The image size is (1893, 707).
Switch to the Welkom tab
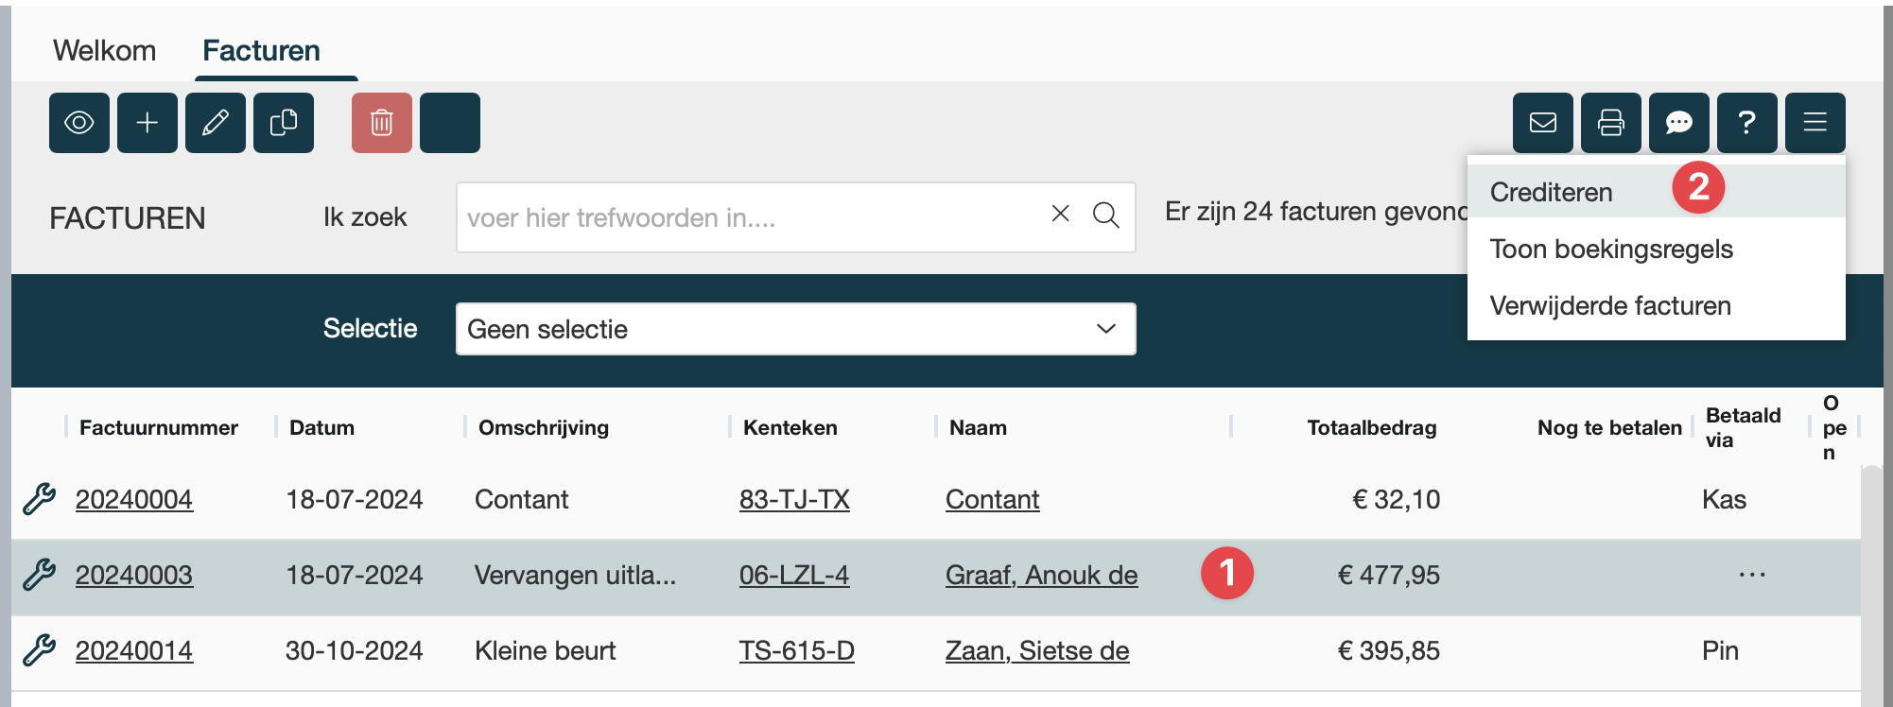click(x=104, y=51)
